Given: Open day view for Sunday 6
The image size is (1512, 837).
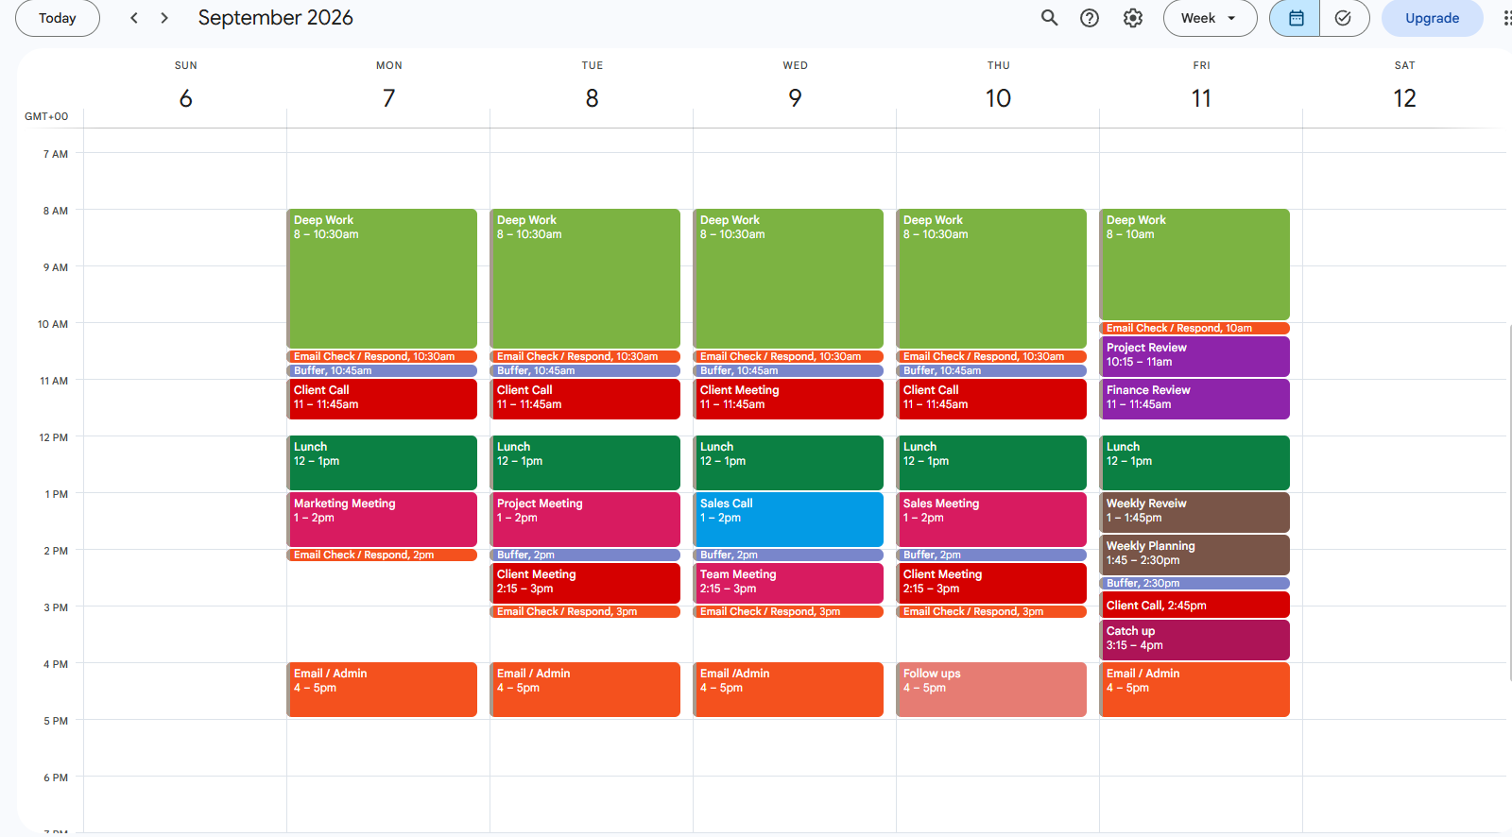Looking at the screenshot, I should 185,98.
